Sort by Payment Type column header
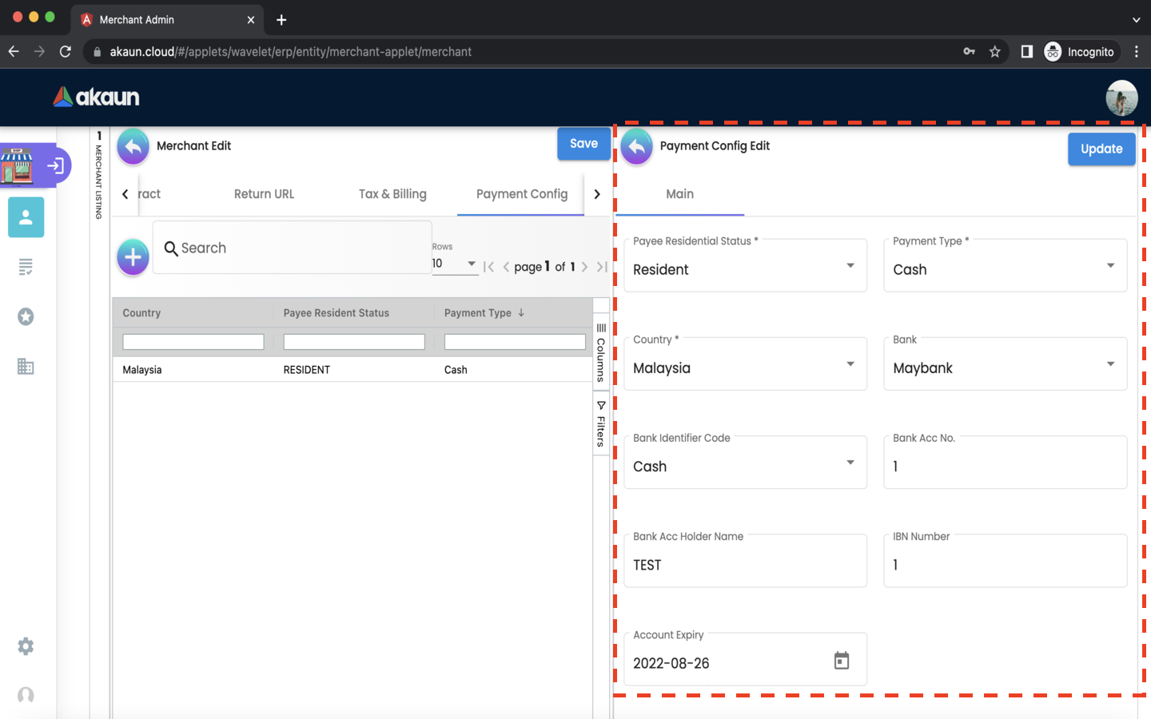The width and height of the screenshot is (1151, 719). coord(478,313)
